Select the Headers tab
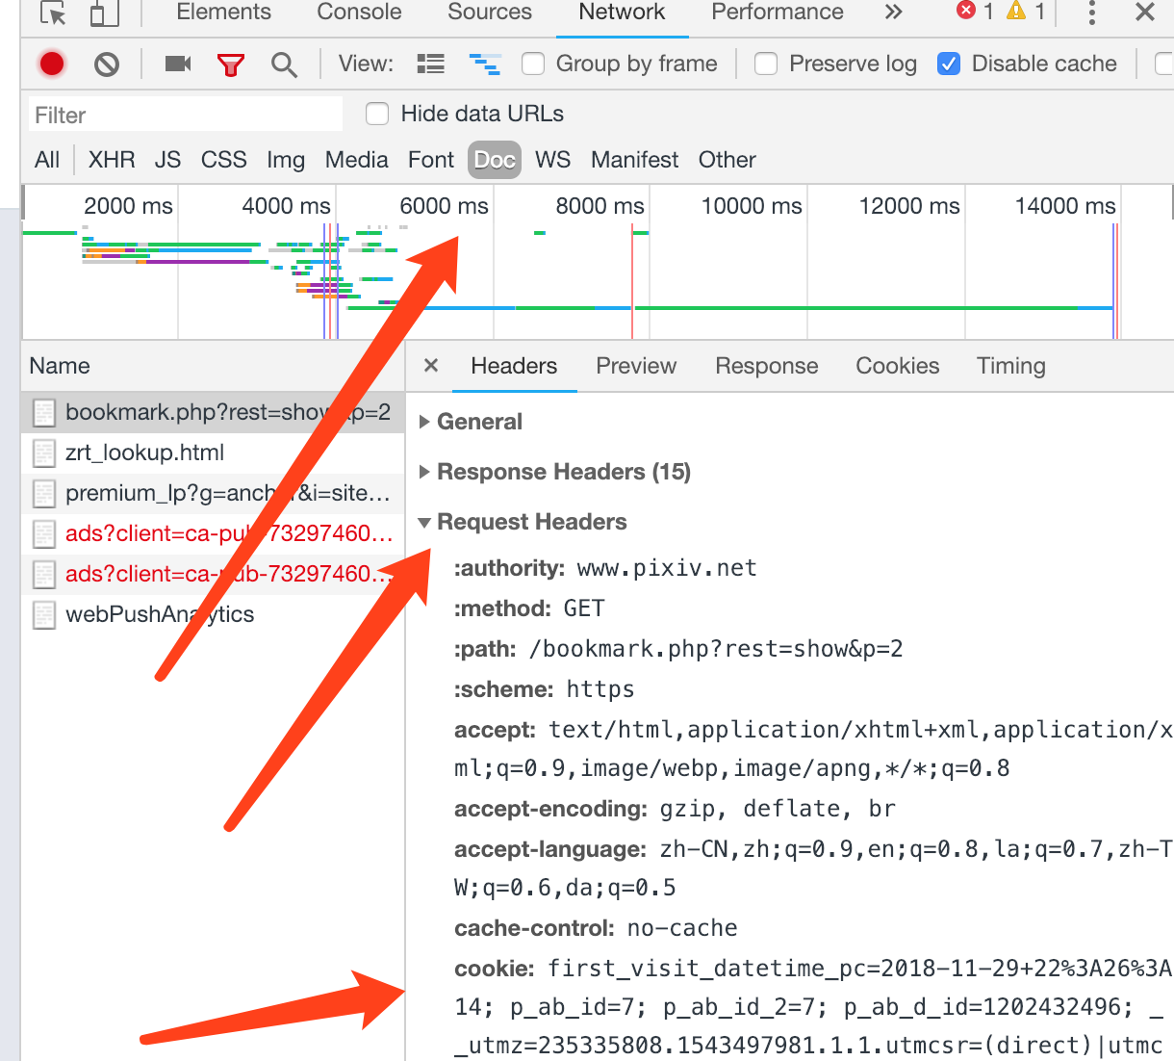Image resolution: width=1174 pixels, height=1061 pixels. pos(514,366)
